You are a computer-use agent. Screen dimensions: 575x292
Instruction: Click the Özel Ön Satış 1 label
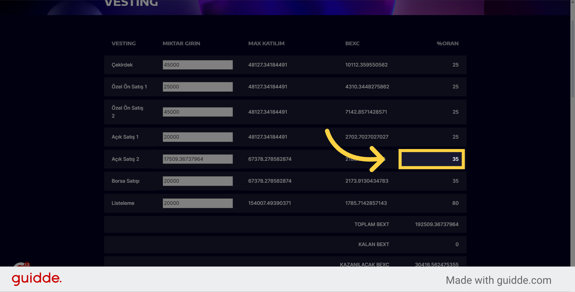pyautogui.click(x=129, y=87)
